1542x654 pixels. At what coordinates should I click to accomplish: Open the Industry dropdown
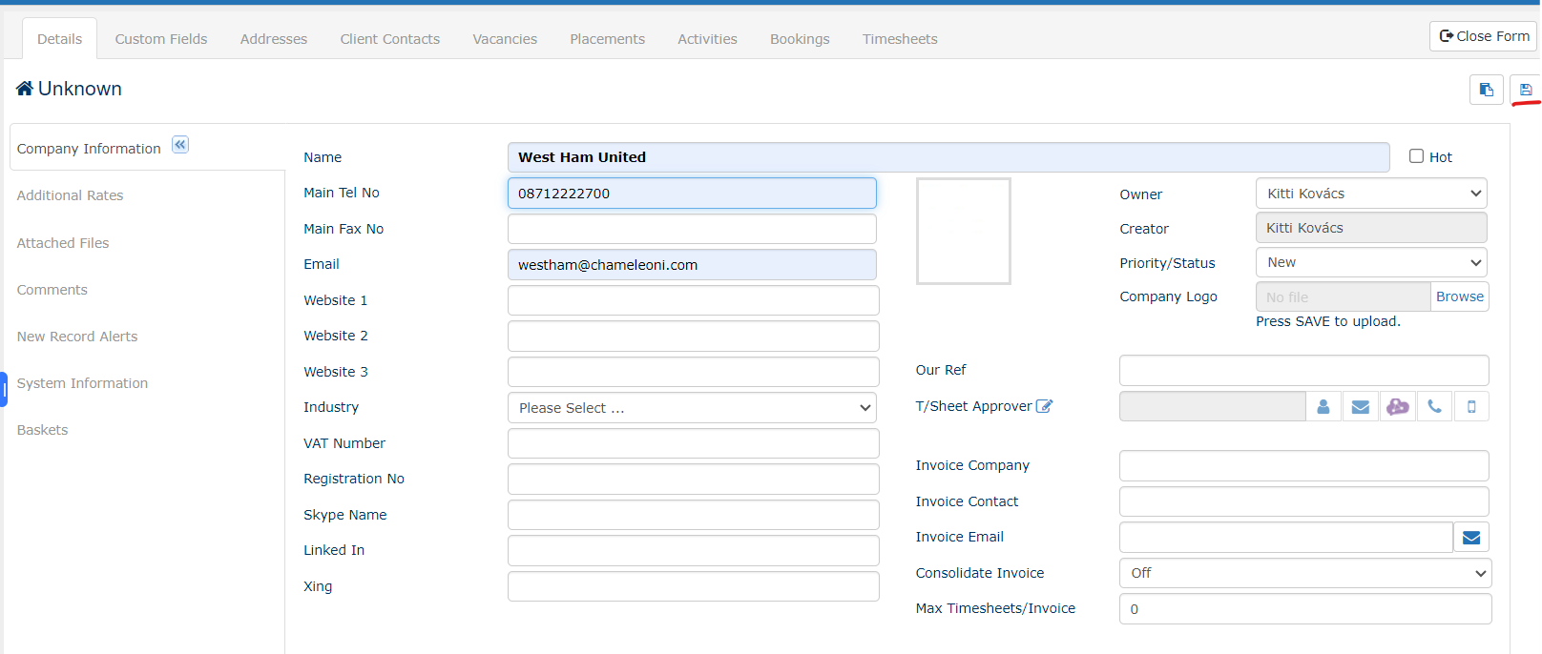pyautogui.click(x=693, y=408)
